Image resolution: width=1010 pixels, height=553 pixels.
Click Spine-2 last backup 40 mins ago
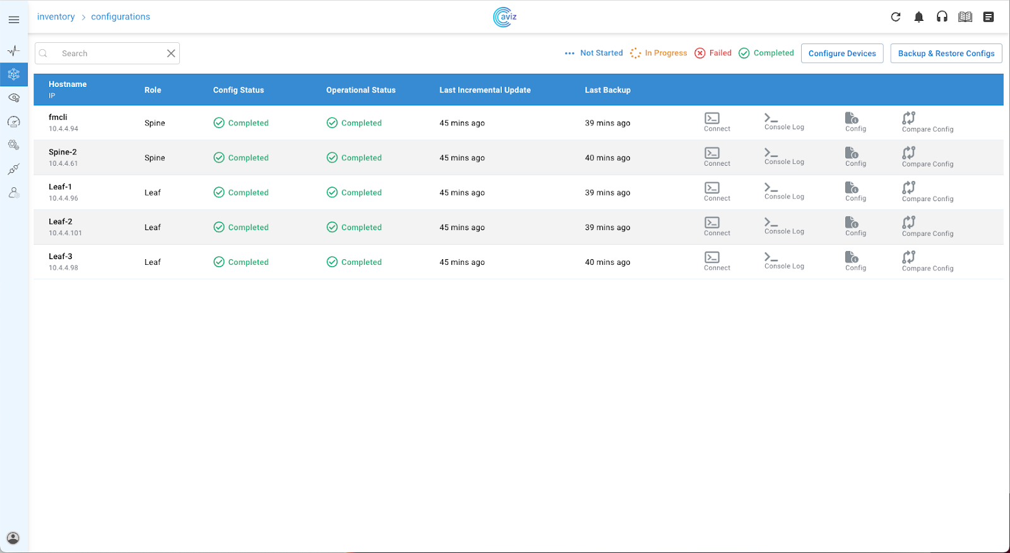(607, 158)
